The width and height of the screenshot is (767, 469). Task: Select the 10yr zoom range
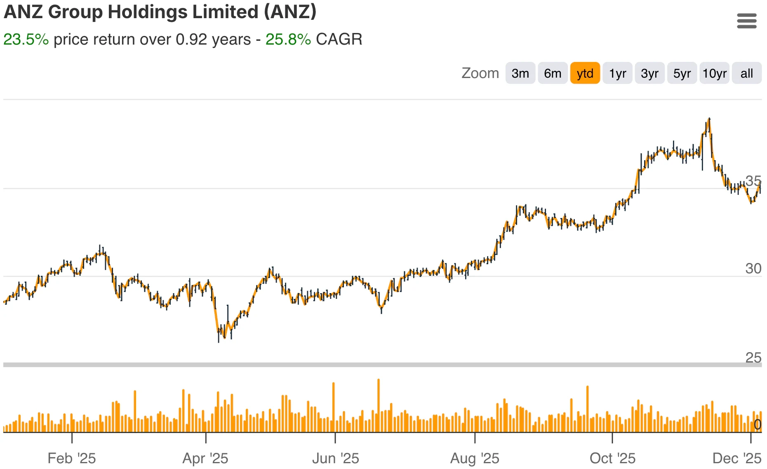click(714, 73)
